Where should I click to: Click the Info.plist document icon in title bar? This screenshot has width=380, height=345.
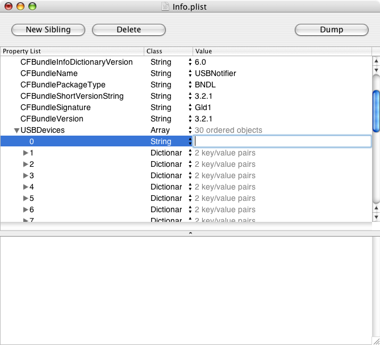pyautogui.click(x=165, y=7)
